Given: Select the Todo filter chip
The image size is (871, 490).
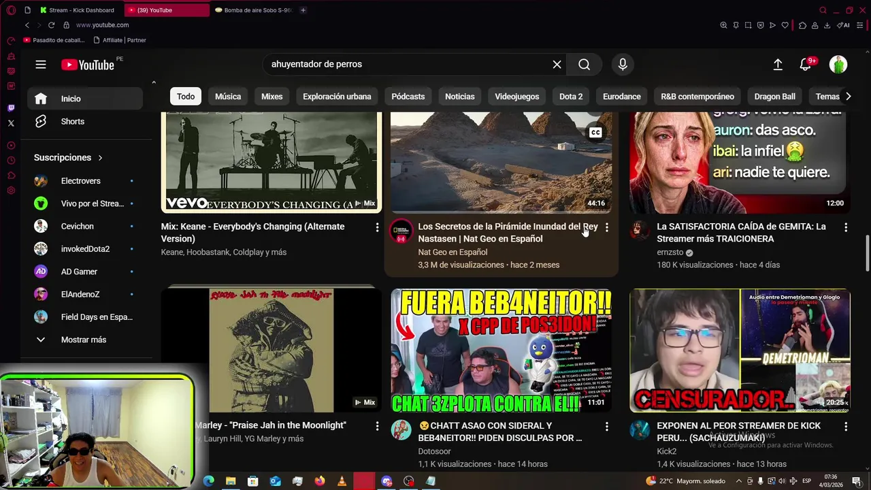Looking at the screenshot, I should pos(186,97).
